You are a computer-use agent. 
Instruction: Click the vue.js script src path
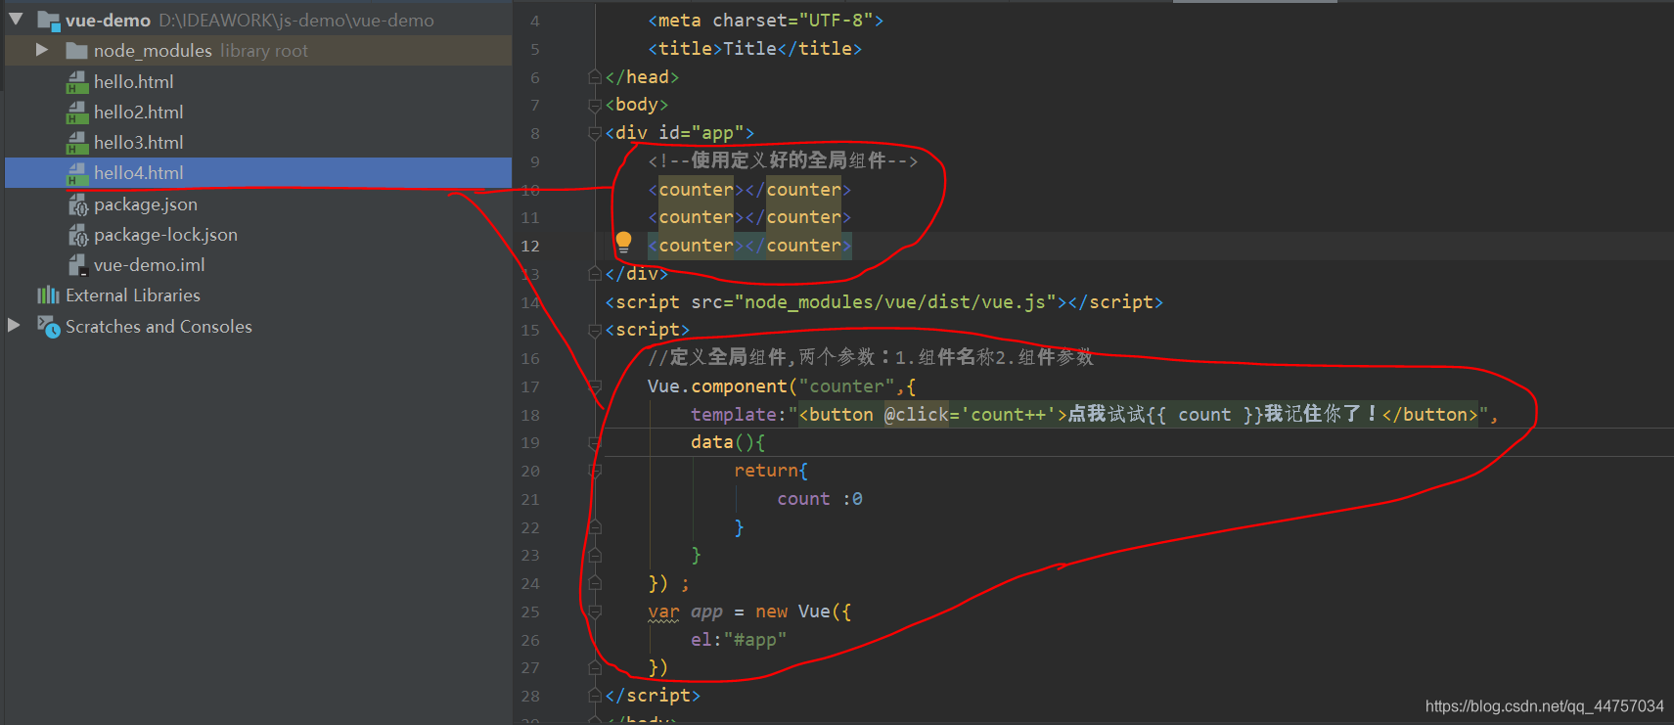pyautogui.click(x=894, y=301)
